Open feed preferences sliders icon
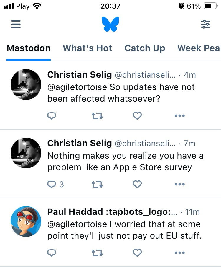 point(206,24)
